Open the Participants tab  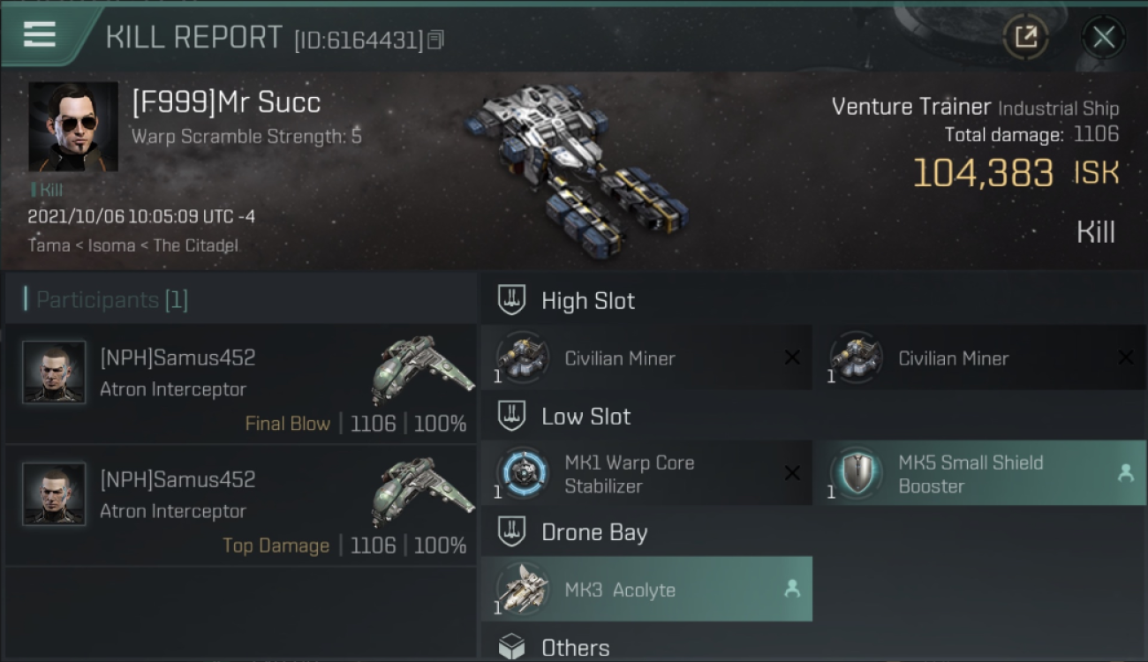pos(111,300)
